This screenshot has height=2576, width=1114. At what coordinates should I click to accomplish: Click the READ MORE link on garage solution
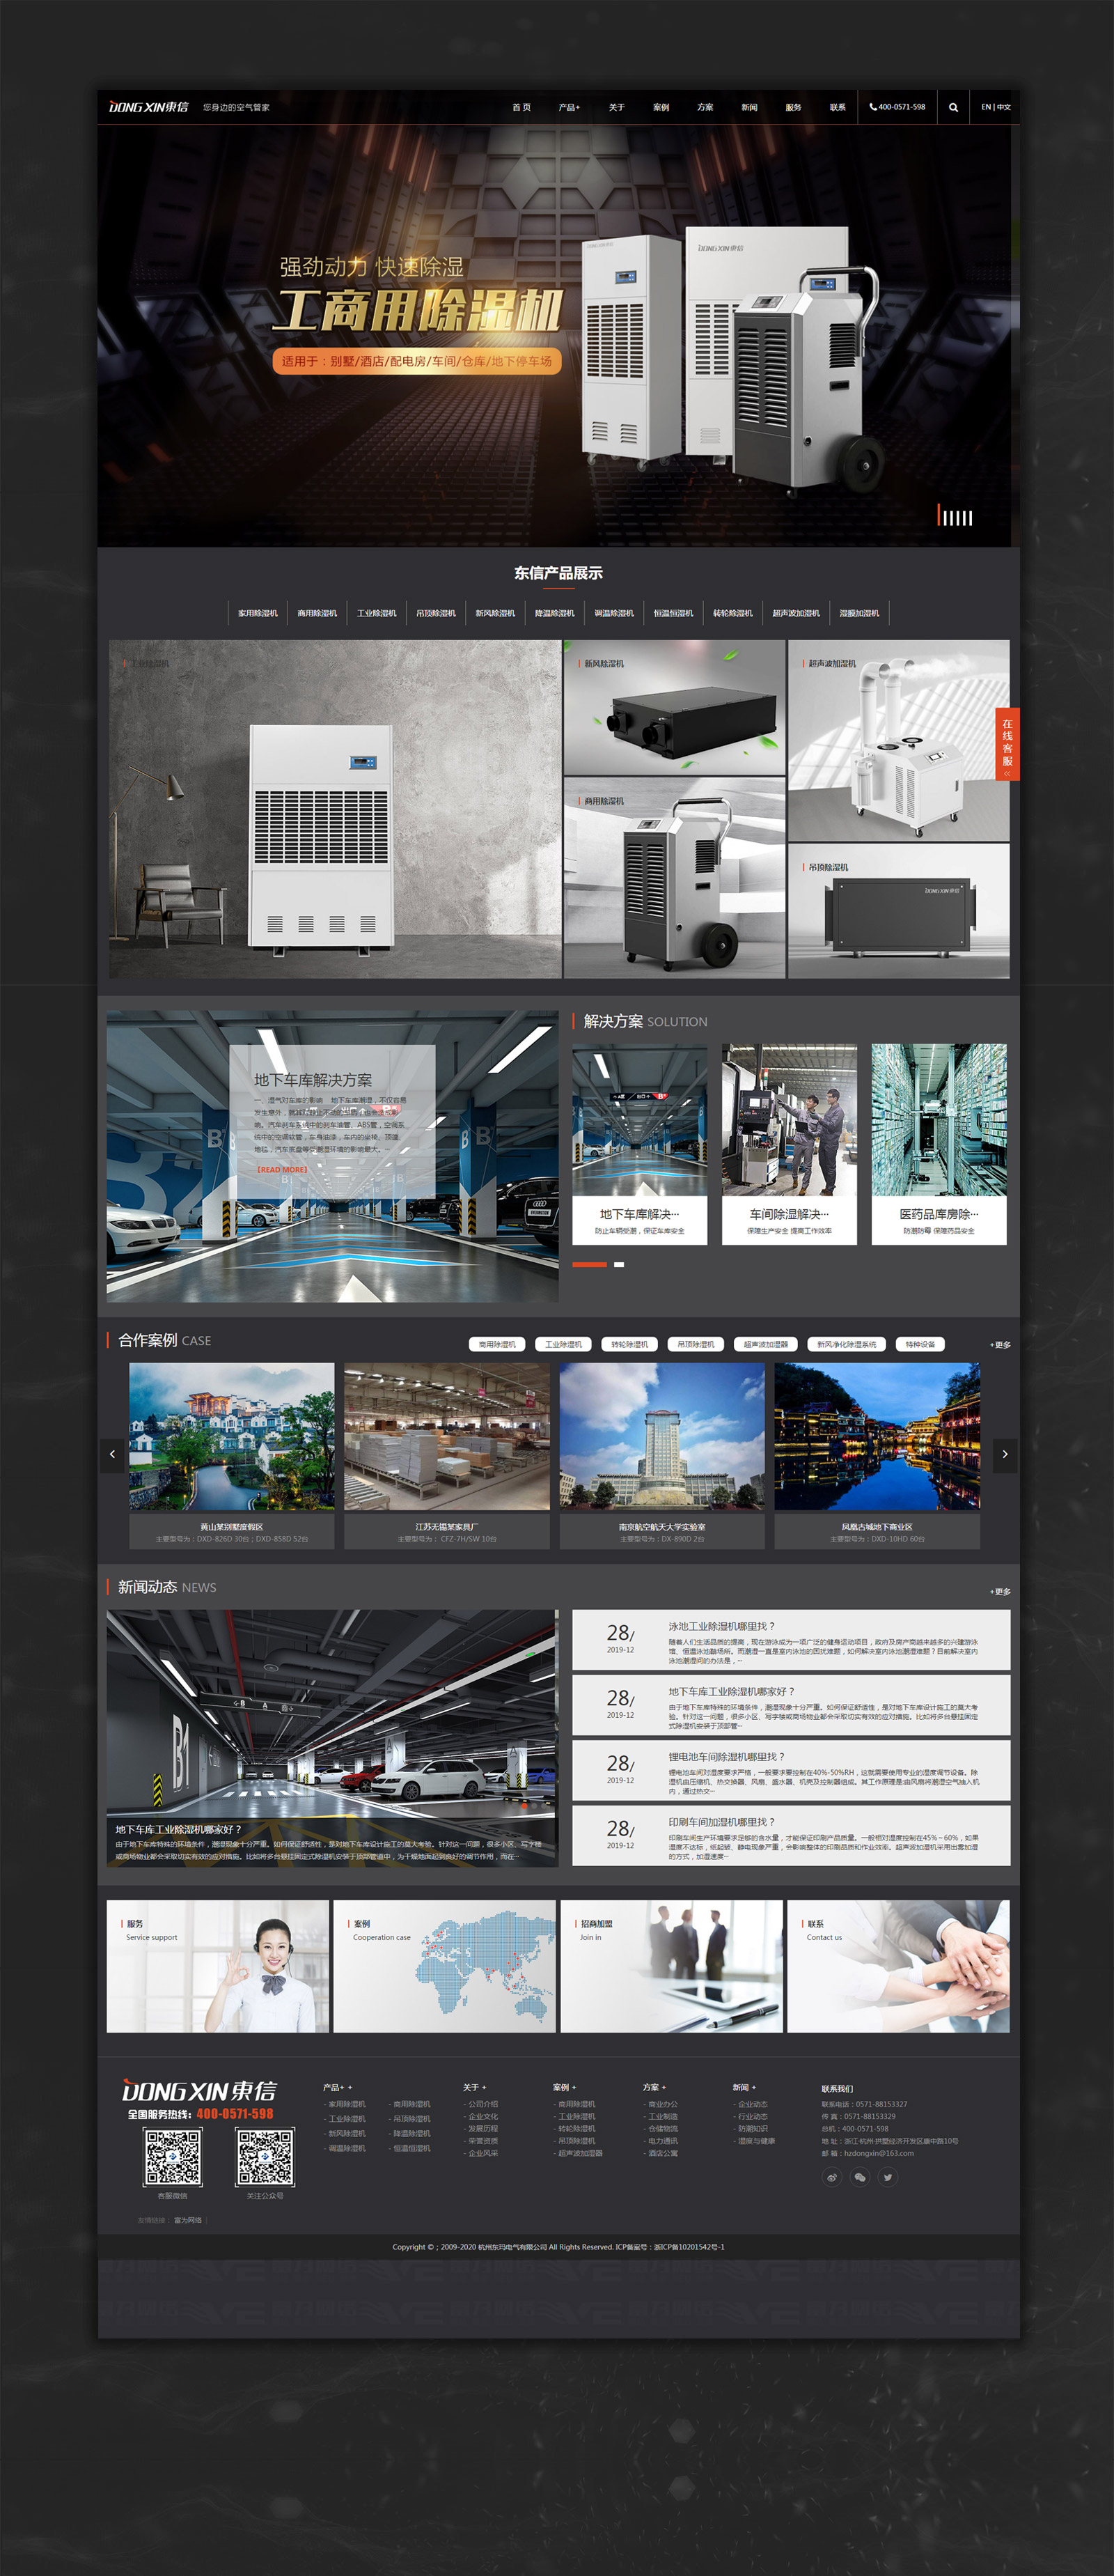[282, 1169]
